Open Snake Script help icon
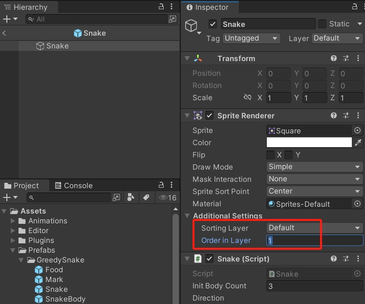 pyautogui.click(x=334, y=259)
